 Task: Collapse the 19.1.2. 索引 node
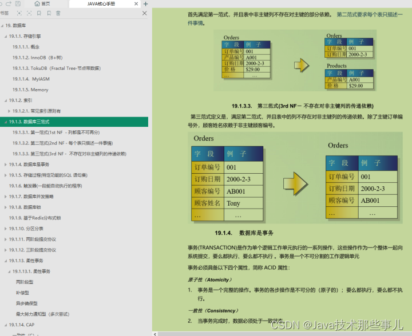tap(6, 101)
